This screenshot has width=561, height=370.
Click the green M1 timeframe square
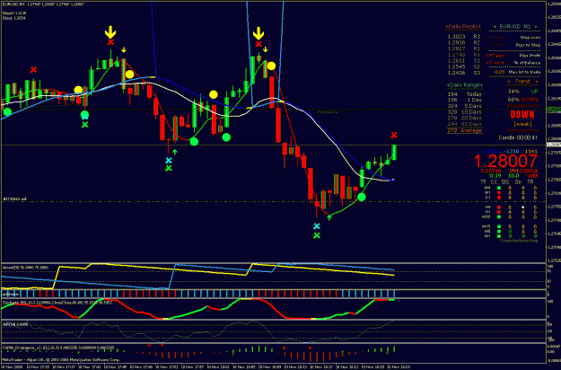pos(499,236)
